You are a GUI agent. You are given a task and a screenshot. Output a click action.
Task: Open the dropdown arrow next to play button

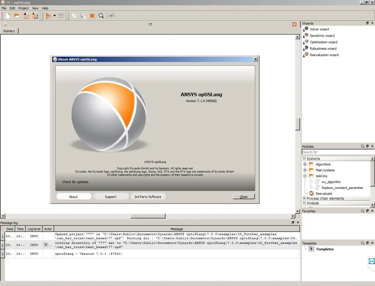click(54, 16)
